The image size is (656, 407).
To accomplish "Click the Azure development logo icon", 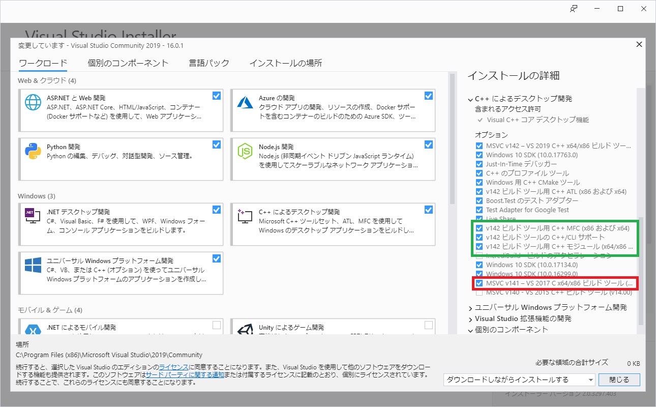I will pyautogui.click(x=245, y=102).
